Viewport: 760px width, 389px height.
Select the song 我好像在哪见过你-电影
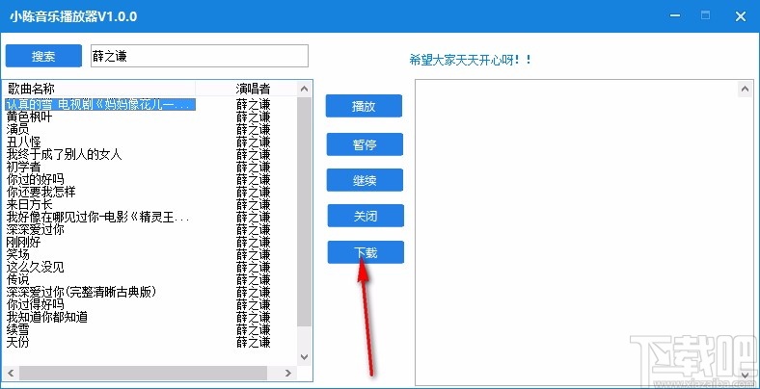(x=97, y=218)
